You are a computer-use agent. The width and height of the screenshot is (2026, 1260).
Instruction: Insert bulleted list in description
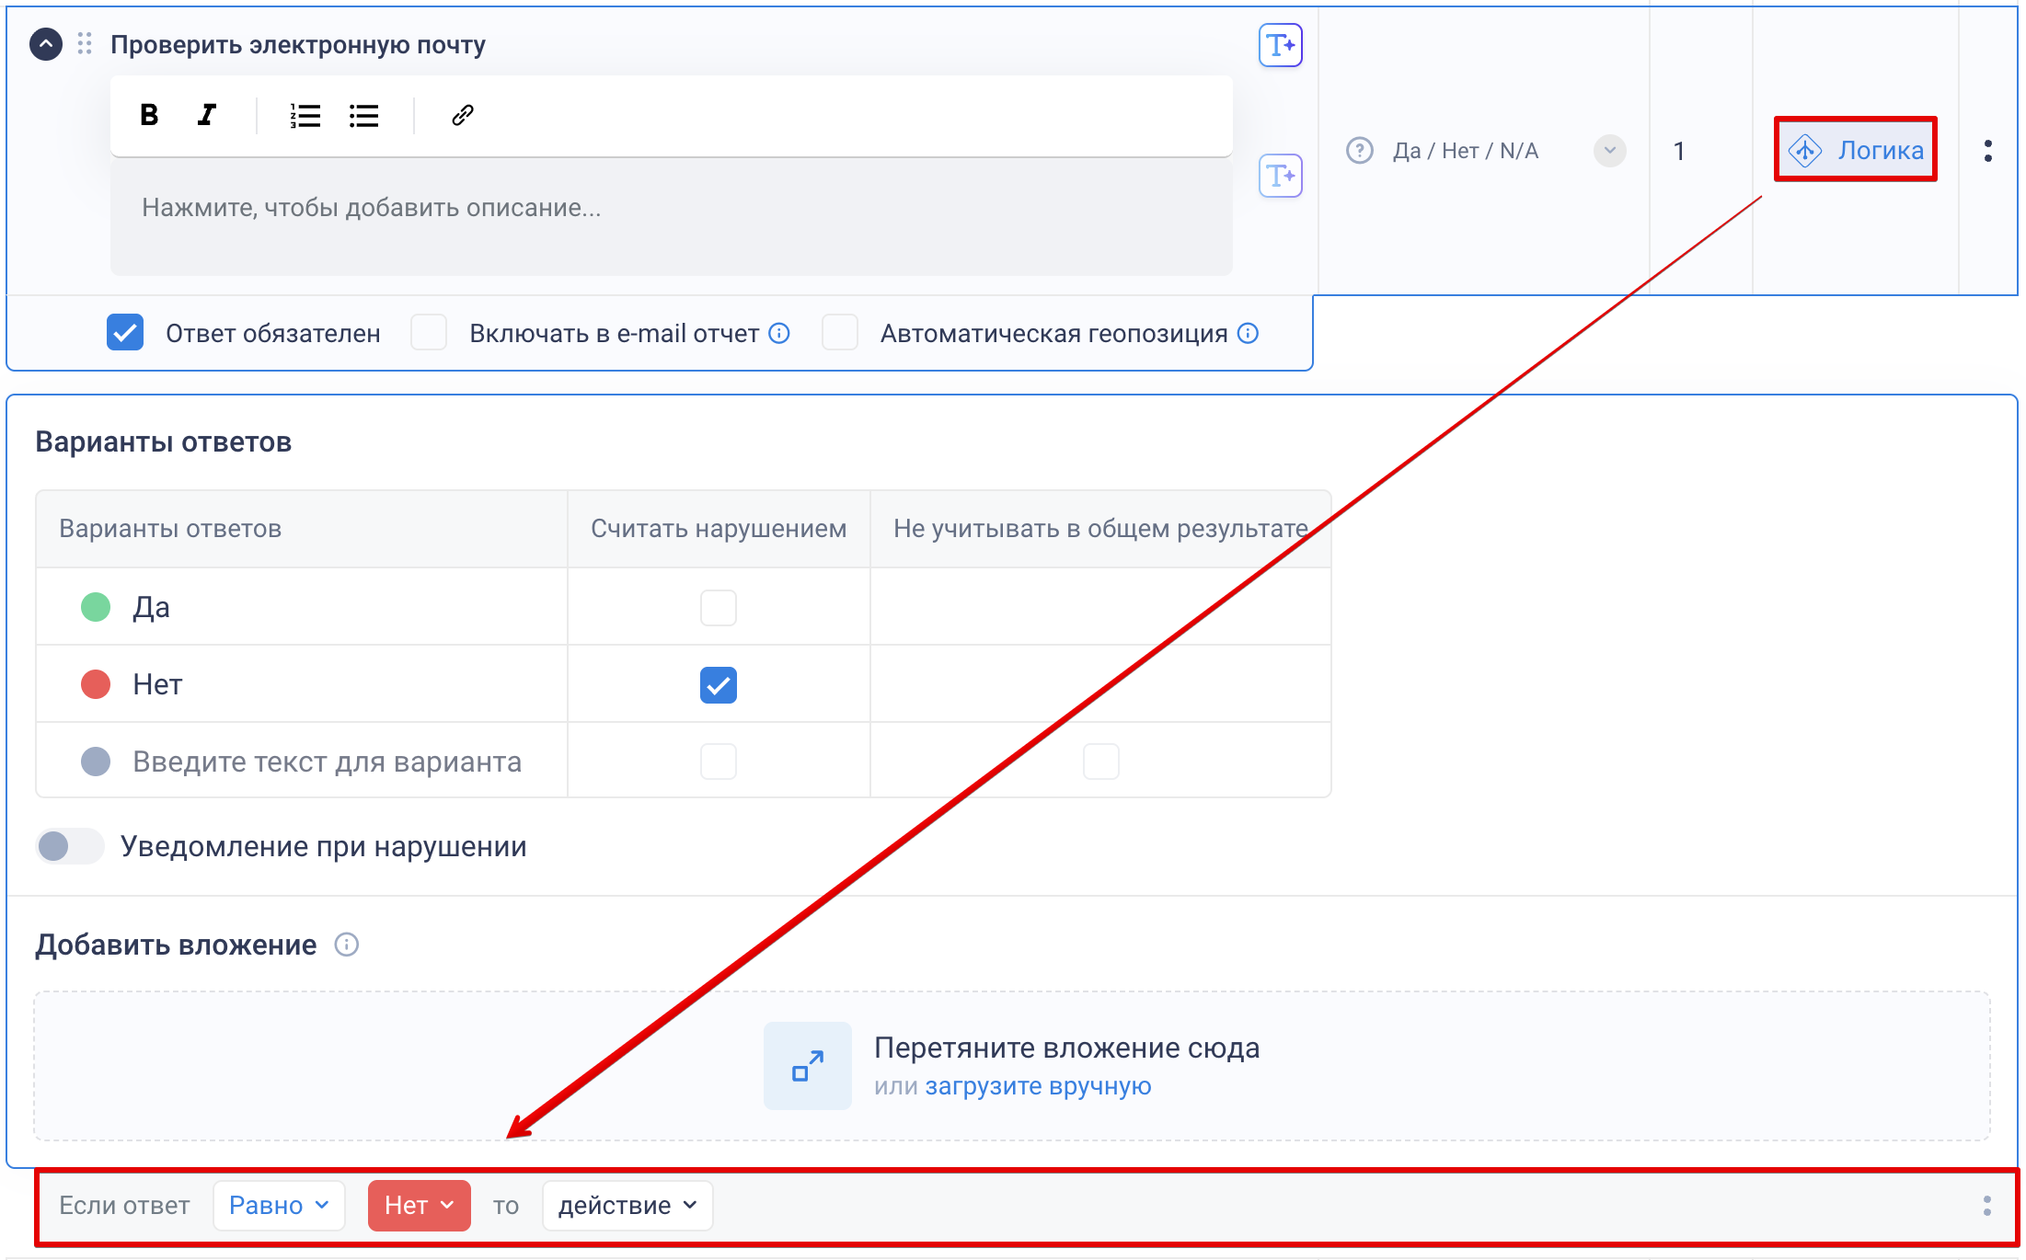(x=363, y=115)
